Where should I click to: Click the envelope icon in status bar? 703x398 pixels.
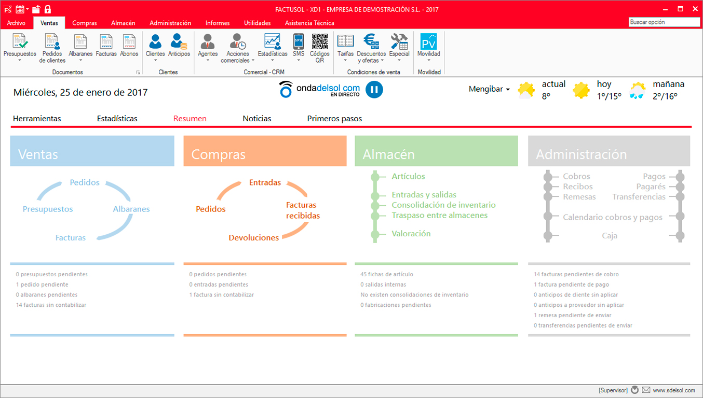click(x=646, y=390)
